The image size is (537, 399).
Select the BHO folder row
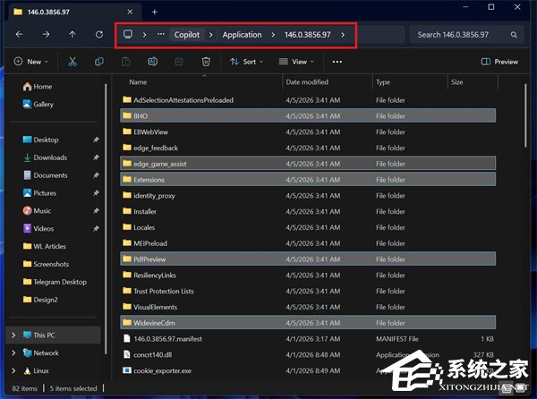(308, 115)
